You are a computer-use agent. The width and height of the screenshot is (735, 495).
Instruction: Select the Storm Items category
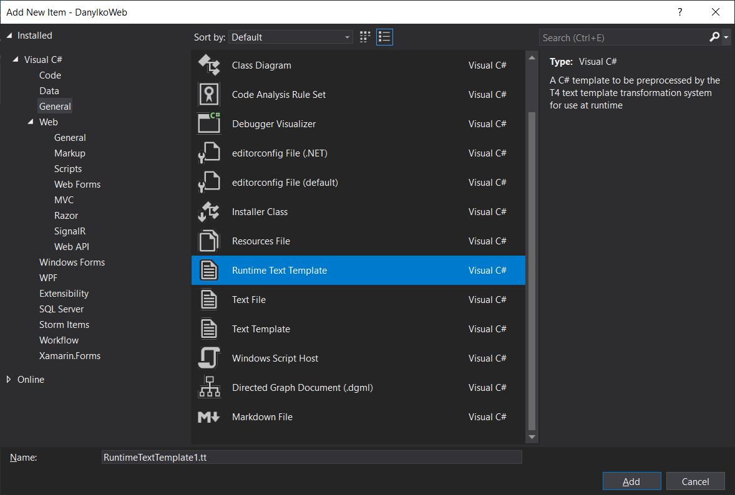point(64,325)
